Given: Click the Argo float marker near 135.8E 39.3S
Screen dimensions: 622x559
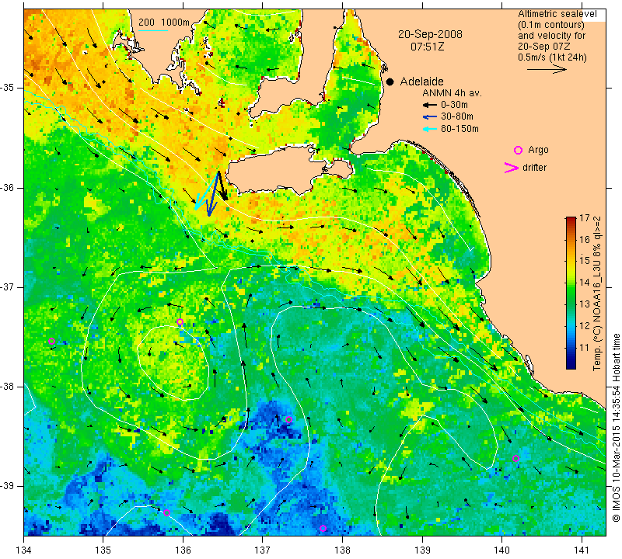Looking at the screenshot, I should (166, 512).
